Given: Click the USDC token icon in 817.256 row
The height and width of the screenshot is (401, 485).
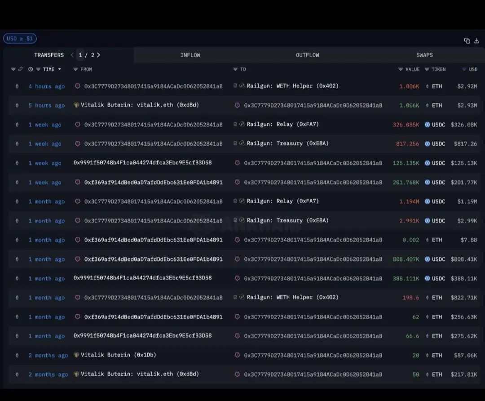Looking at the screenshot, I should tap(427, 144).
